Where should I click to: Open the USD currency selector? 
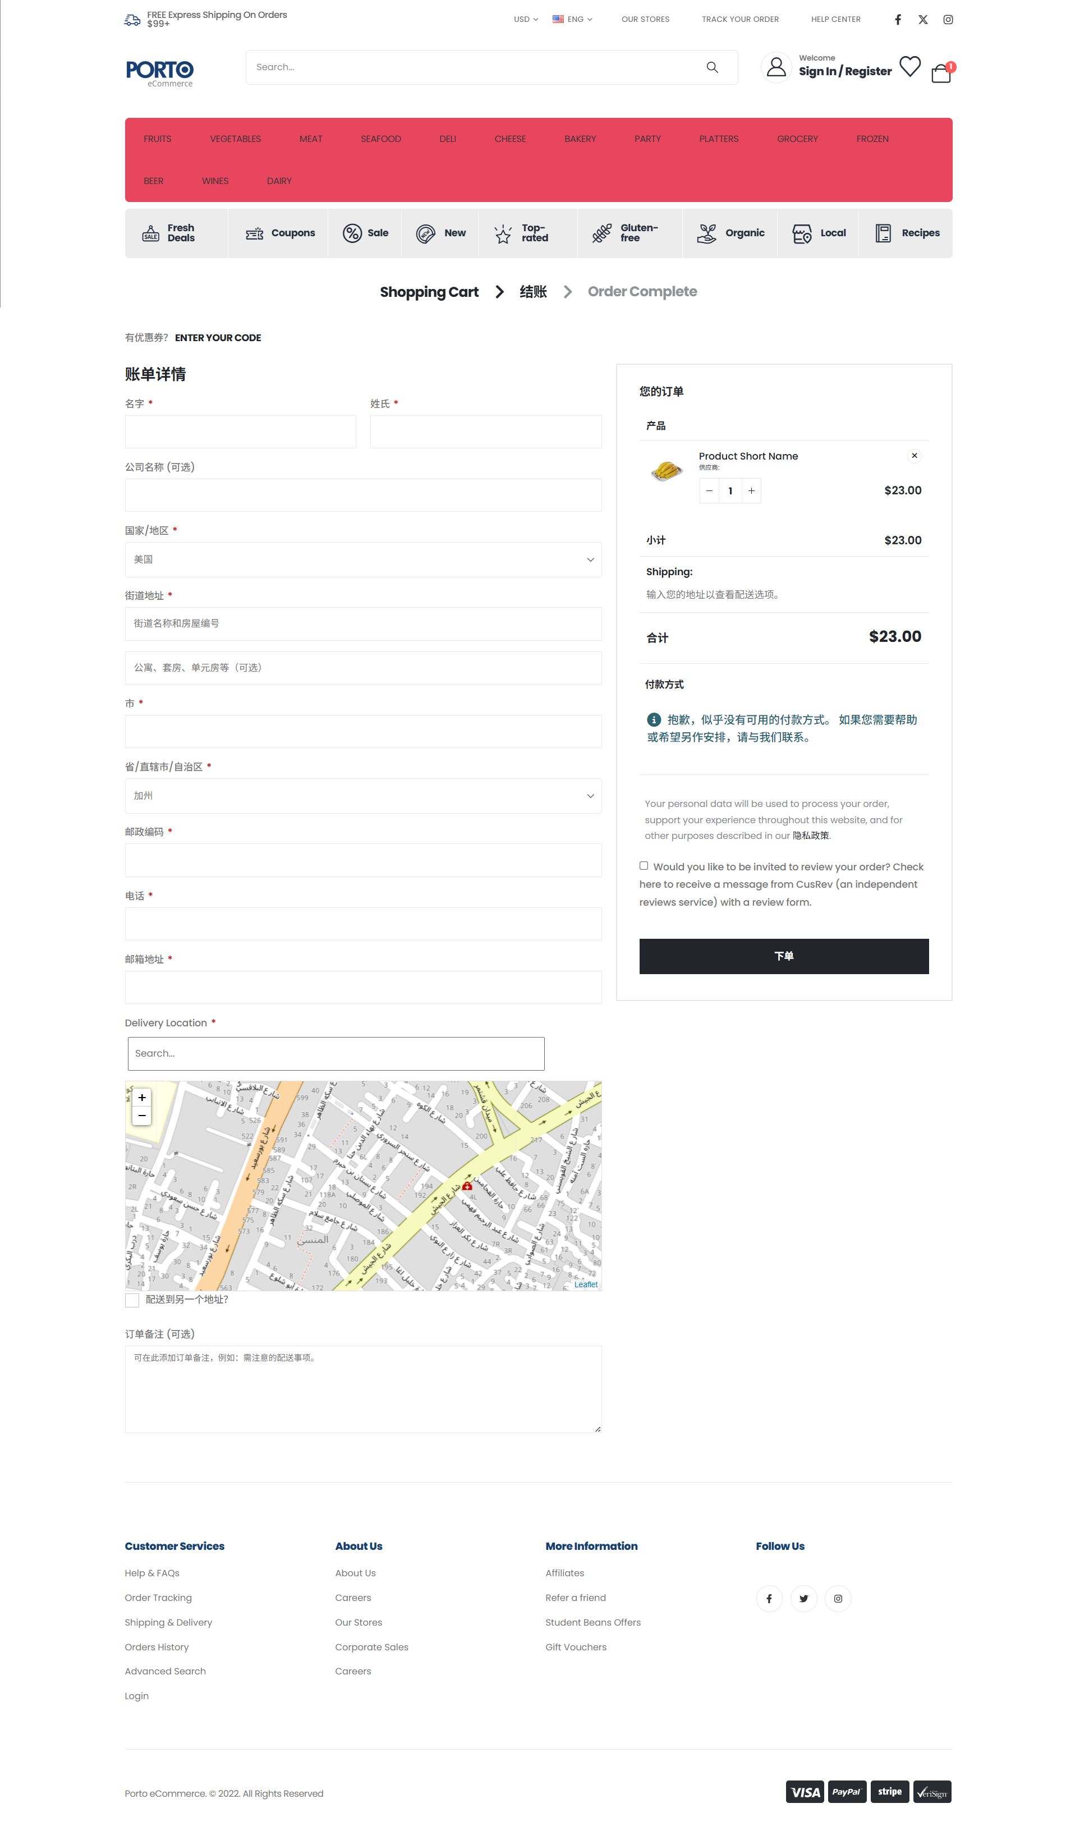pos(525,20)
